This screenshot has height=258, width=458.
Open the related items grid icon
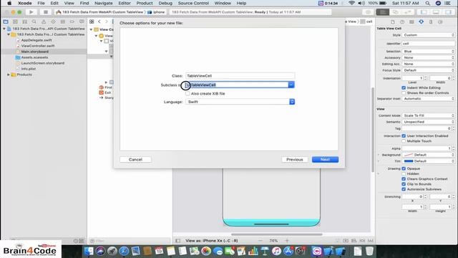(92, 21)
